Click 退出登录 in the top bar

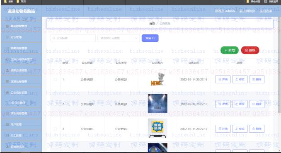click(x=266, y=11)
